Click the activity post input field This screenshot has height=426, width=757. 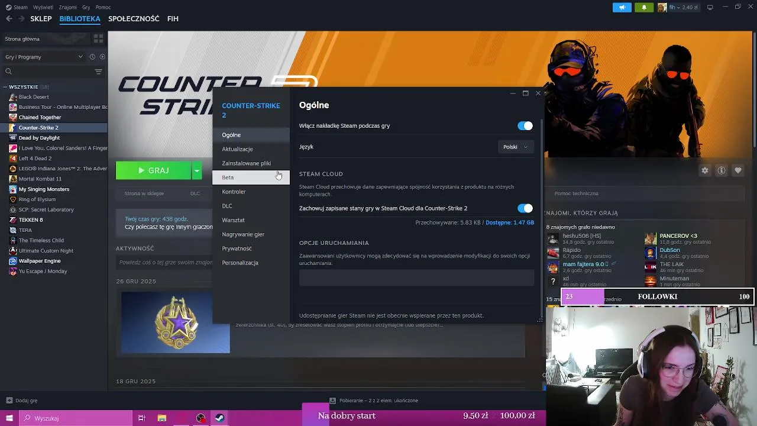point(165,262)
